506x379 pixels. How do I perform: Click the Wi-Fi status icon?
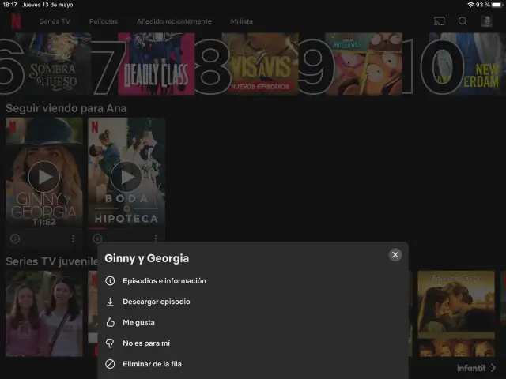(x=471, y=5)
